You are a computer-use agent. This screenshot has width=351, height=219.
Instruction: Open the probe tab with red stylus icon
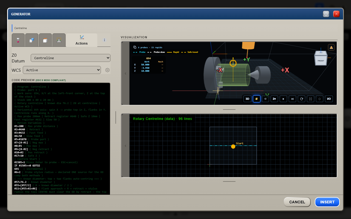pyautogui.click(x=18, y=40)
